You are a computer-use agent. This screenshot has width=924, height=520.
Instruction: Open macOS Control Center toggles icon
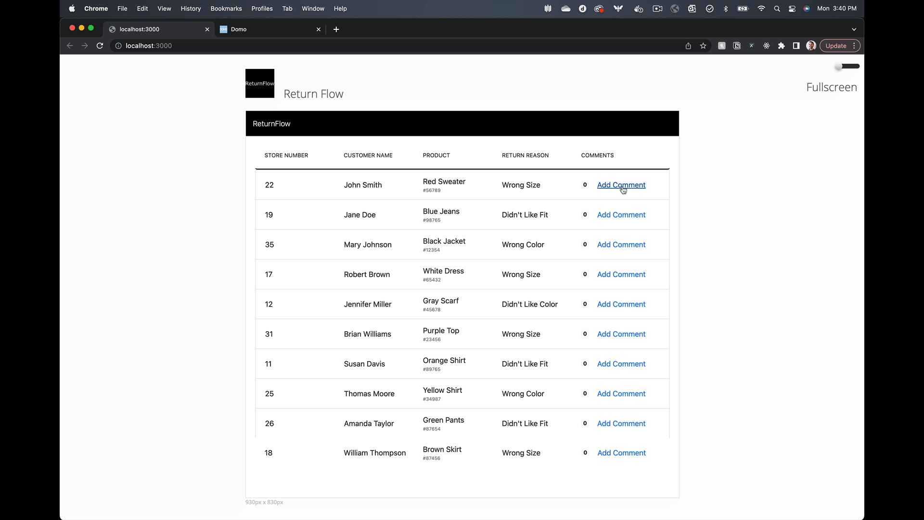792,9
